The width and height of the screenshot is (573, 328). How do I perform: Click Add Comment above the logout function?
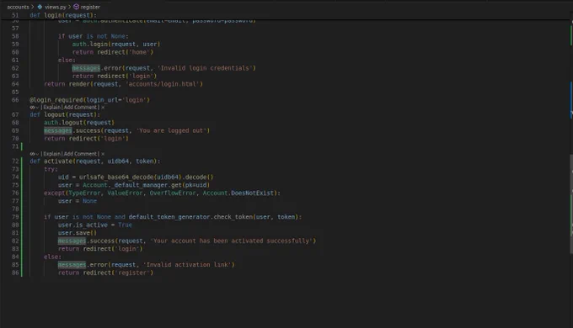click(x=80, y=108)
